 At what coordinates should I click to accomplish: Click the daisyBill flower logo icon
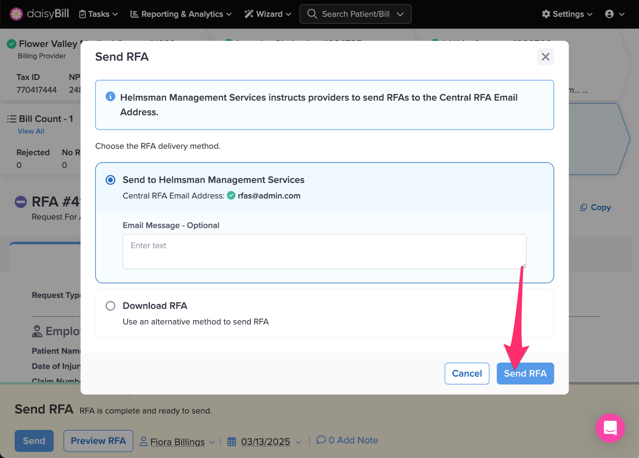(x=16, y=14)
